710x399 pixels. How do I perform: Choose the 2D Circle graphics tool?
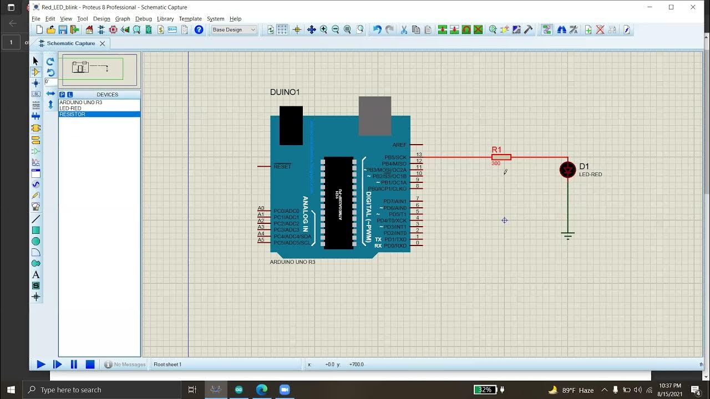(x=36, y=242)
